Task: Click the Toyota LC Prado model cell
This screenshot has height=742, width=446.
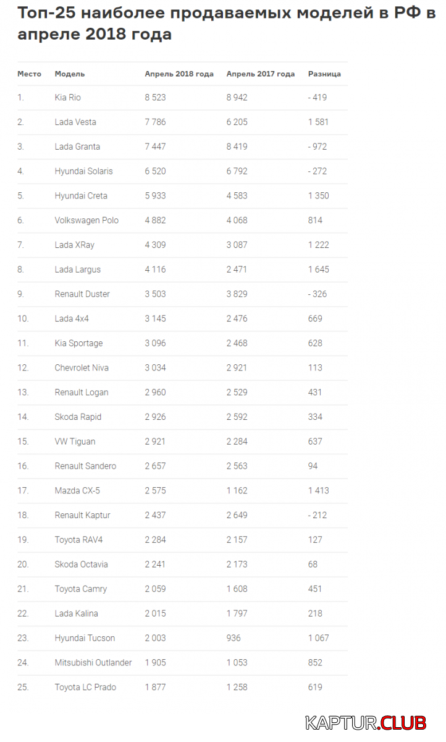Action: point(85,687)
